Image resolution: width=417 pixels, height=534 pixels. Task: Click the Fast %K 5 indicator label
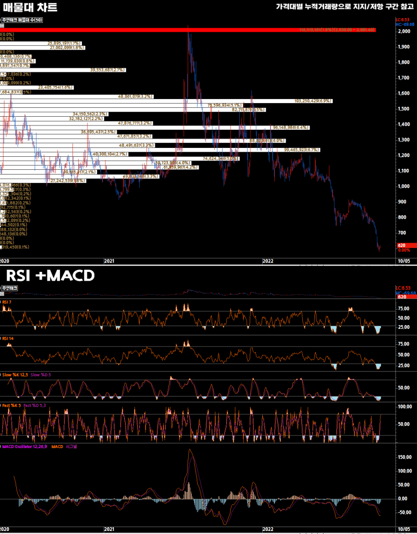[12, 405]
